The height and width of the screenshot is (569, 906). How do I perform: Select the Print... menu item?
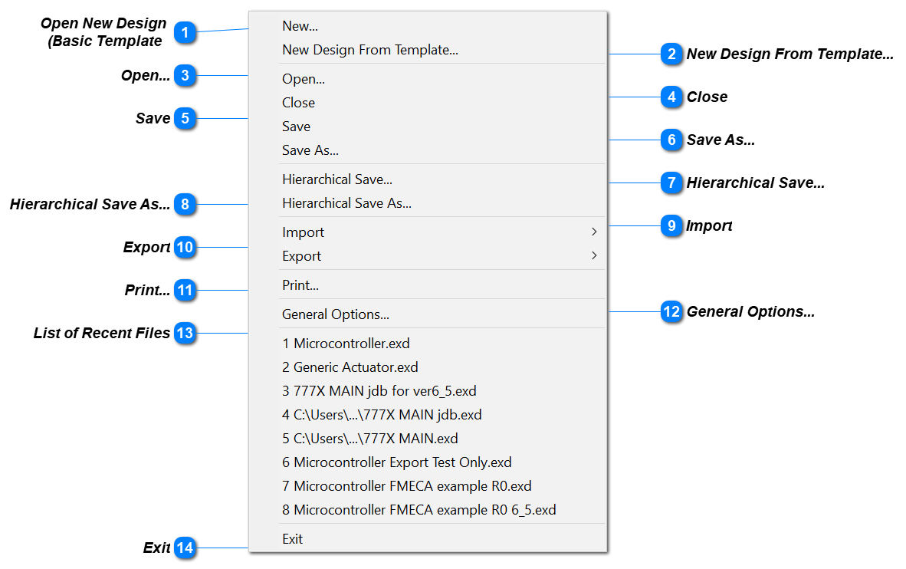(x=428, y=285)
